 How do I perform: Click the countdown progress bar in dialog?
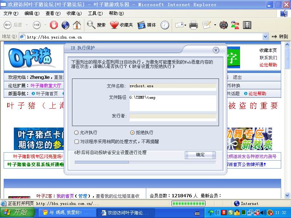pyautogui.click(x=145, y=162)
